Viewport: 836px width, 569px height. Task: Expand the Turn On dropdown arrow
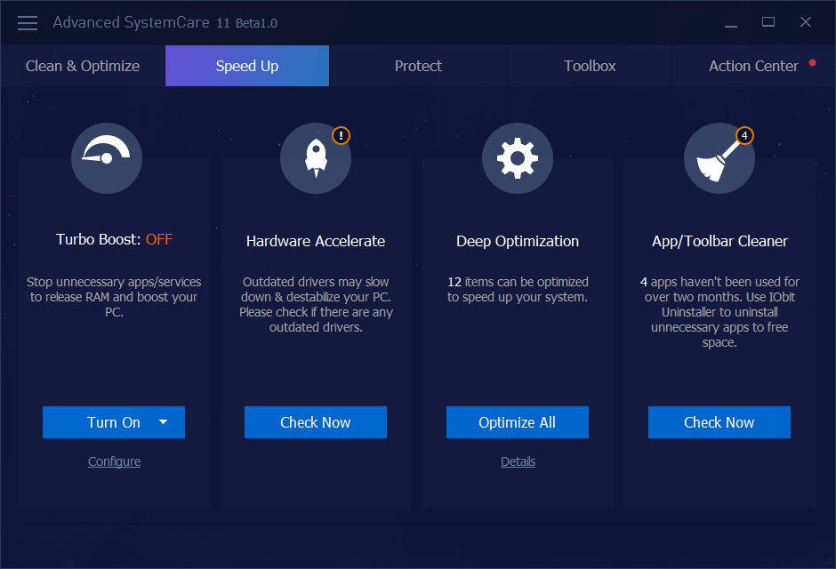coord(163,422)
